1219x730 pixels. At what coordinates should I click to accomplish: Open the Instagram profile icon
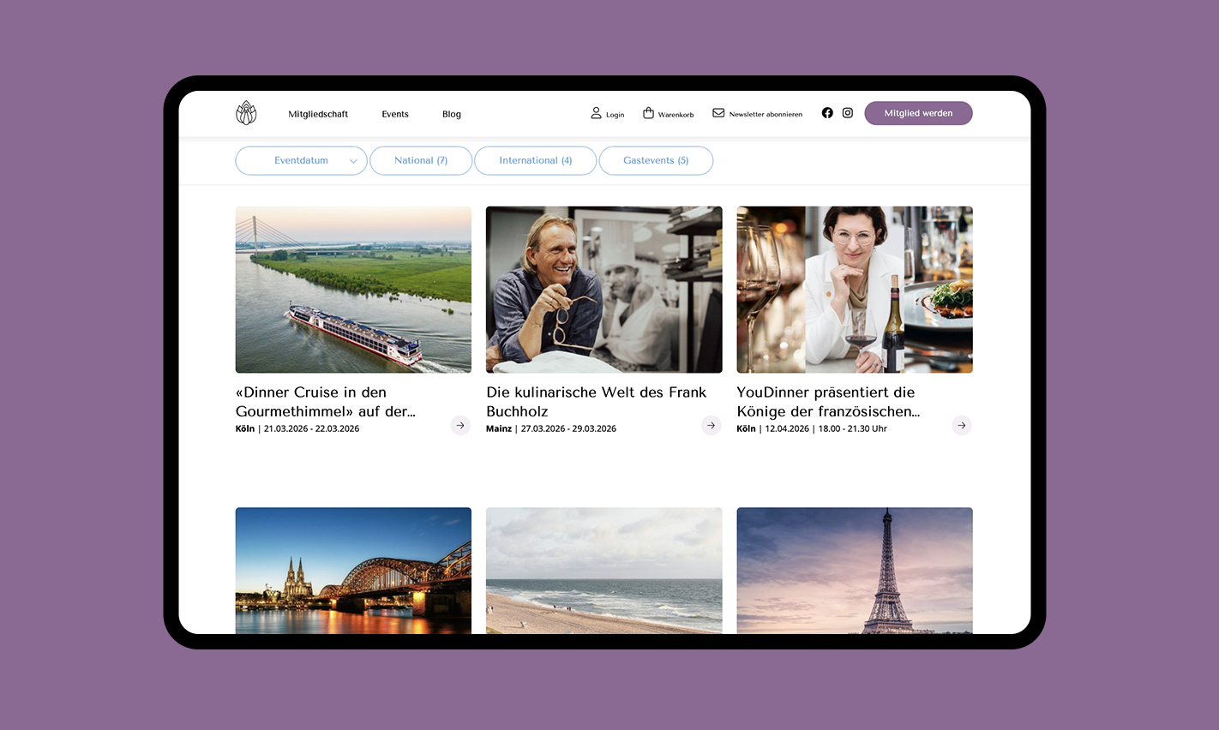pos(847,112)
